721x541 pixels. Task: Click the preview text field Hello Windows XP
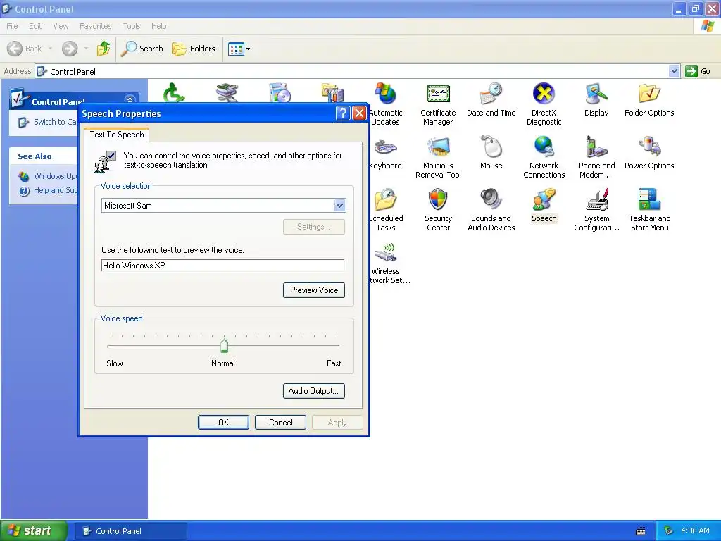[x=222, y=266]
